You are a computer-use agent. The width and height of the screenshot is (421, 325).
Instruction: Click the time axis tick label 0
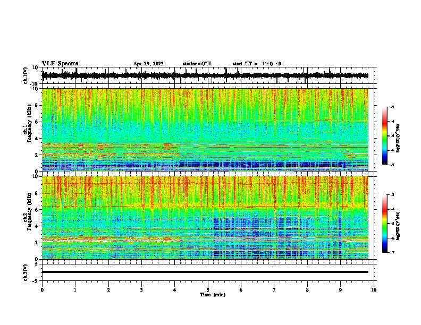tap(42, 290)
